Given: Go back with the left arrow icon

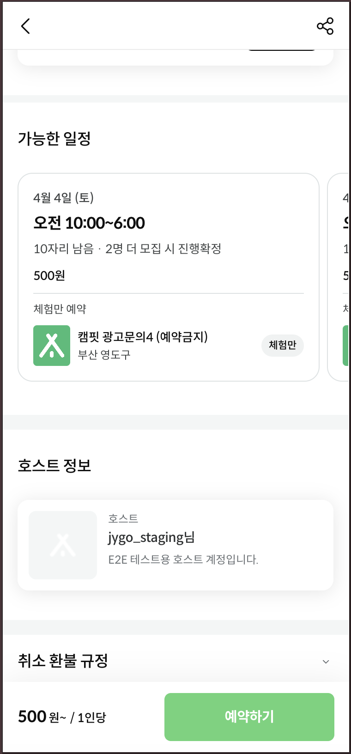Looking at the screenshot, I should (x=25, y=26).
